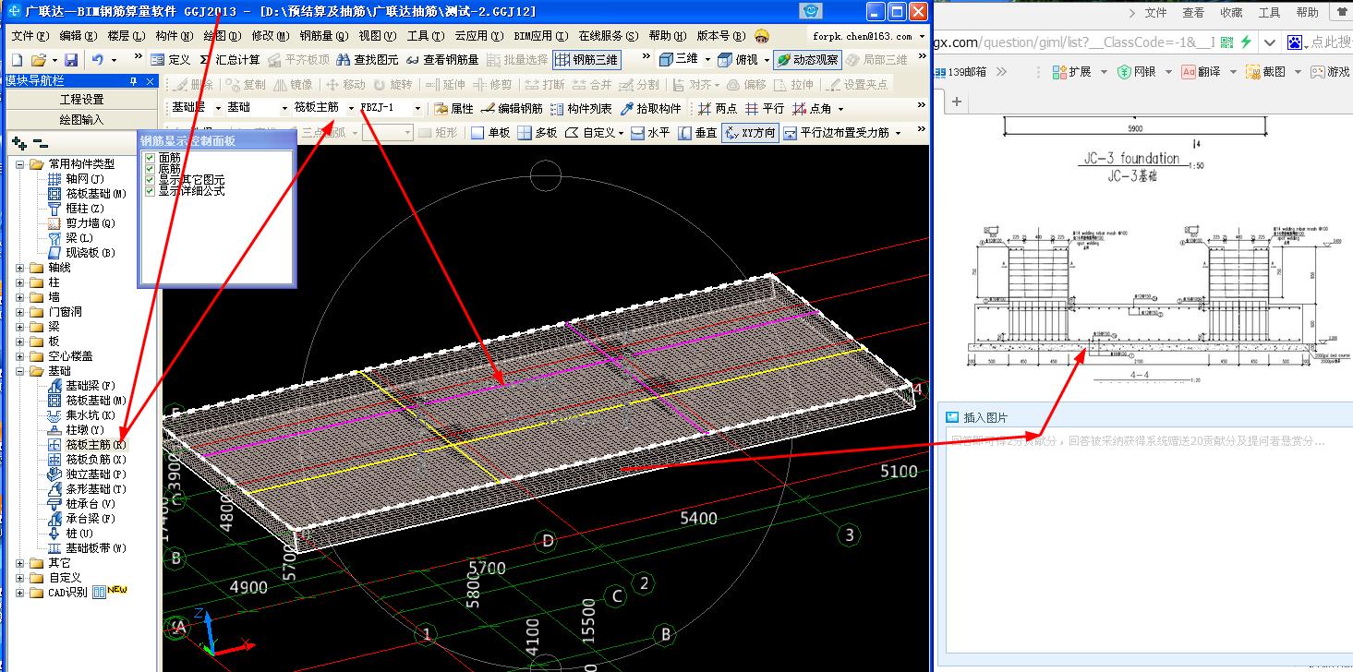
Task: Select 两点 two-point axis tool
Action: click(718, 108)
